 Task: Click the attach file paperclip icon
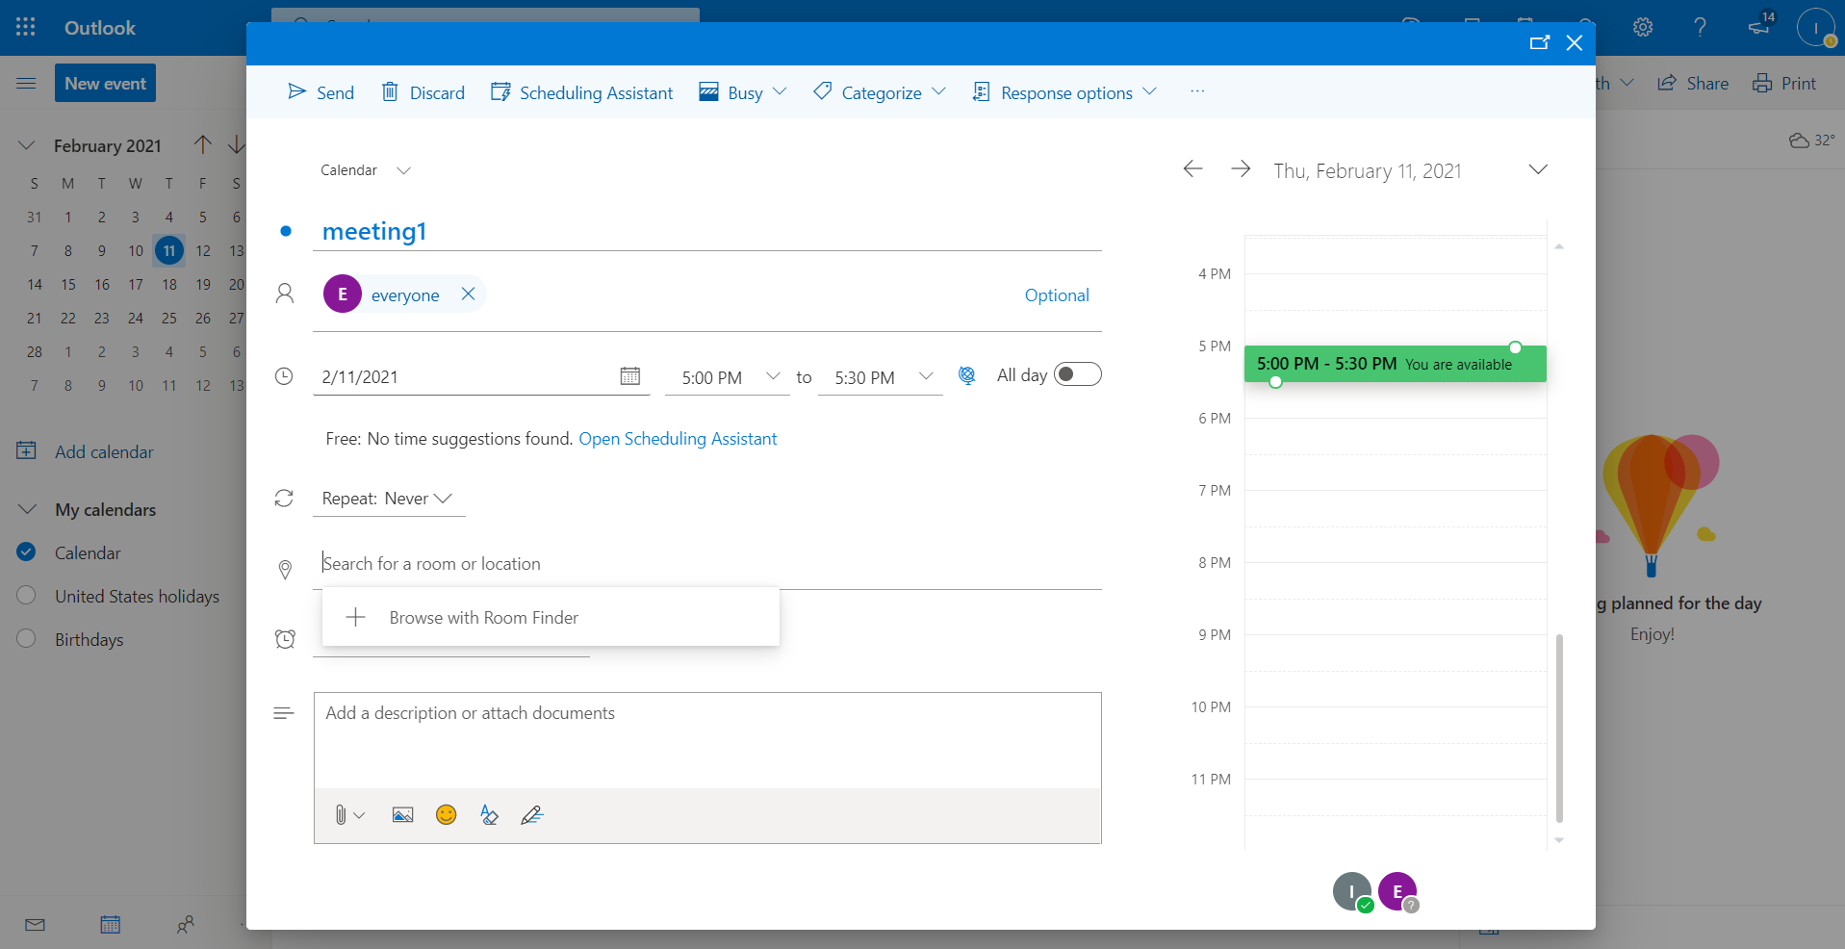pos(341,815)
